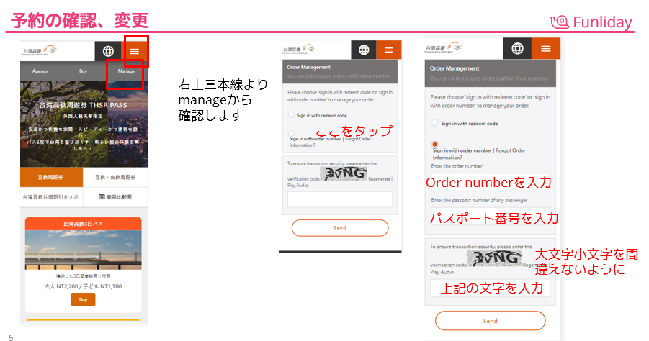Click verification code input field in middle screen

[340, 199]
